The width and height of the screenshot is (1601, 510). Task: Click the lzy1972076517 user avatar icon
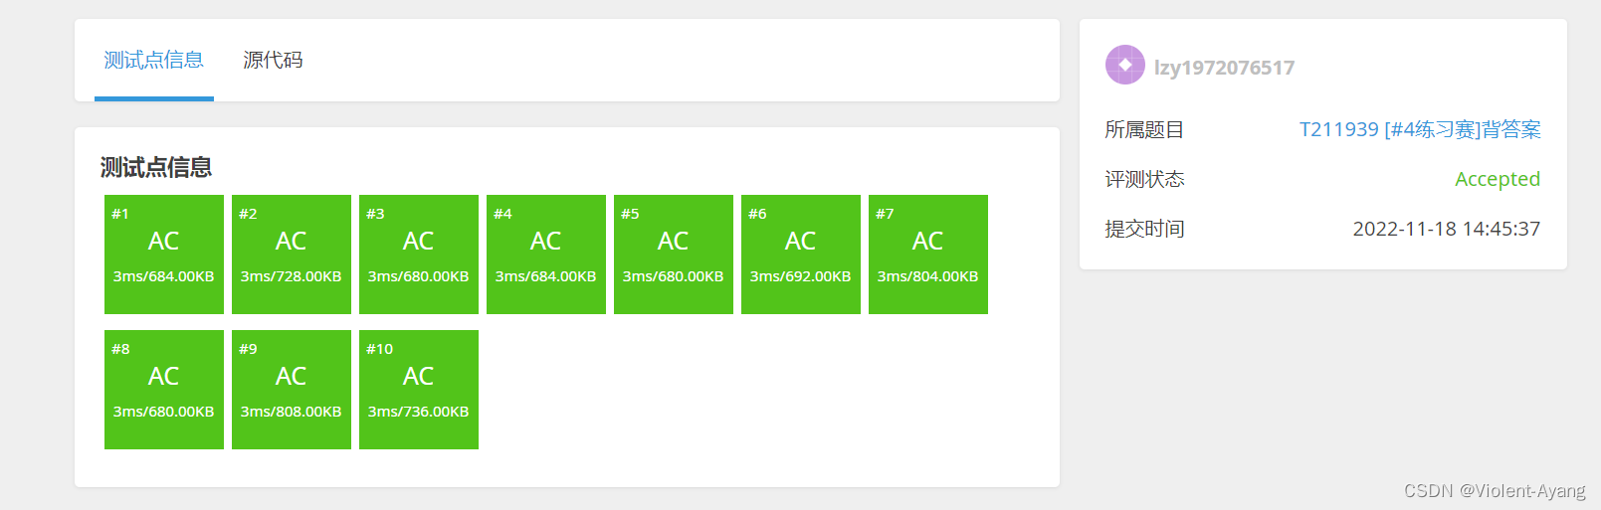(1125, 65)
